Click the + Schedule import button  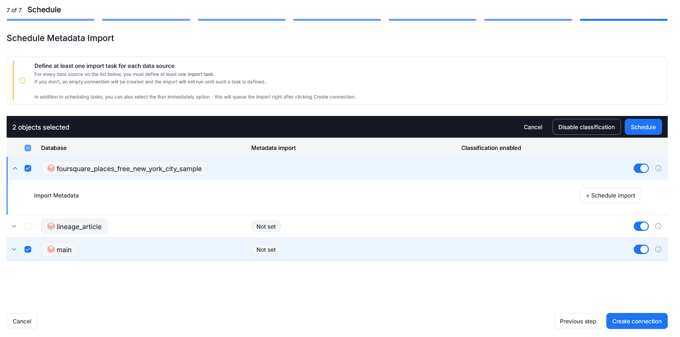tap(610, 196)
